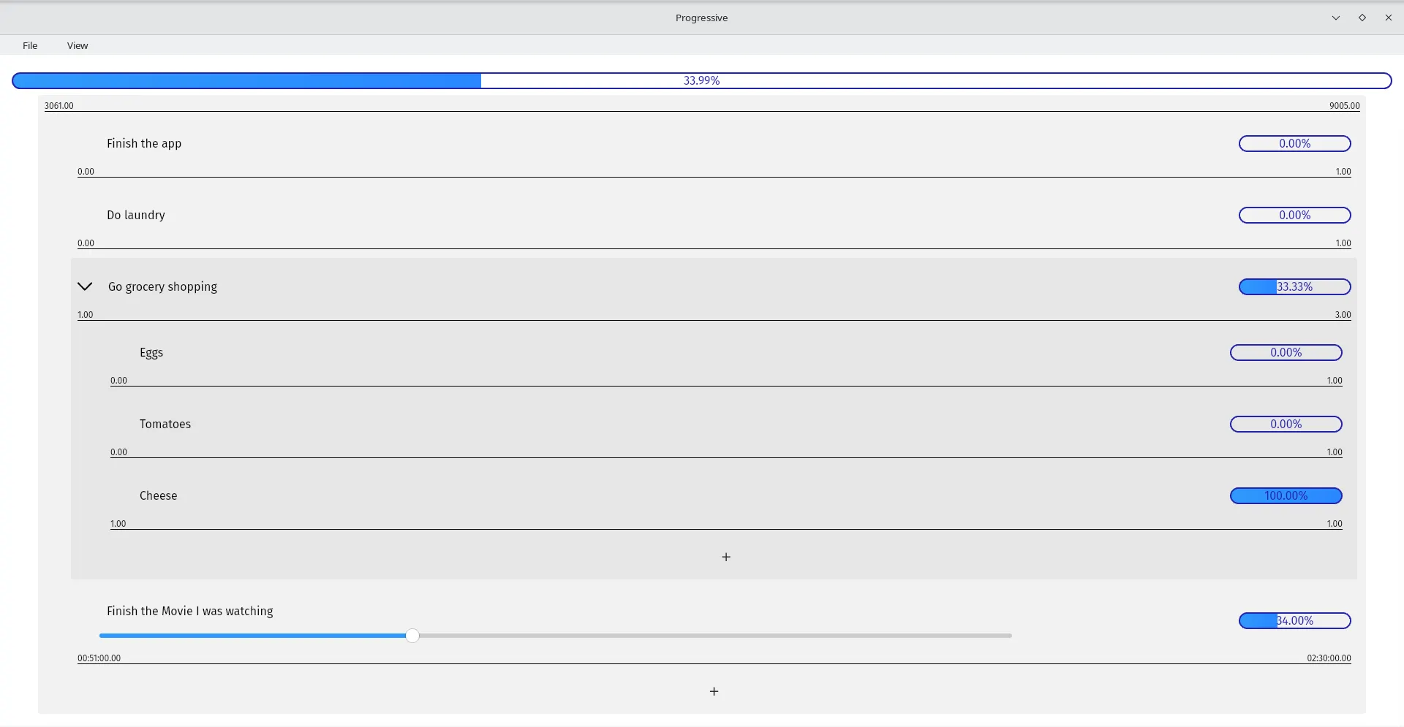Open the File menu
The width and height of the screenshot is (1404, 727).
[x=30, y=45]
